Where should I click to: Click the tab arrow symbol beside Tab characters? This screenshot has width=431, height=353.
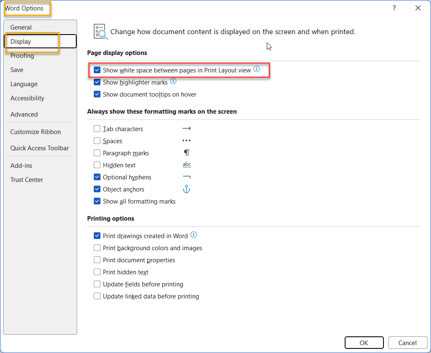tap(187, 129)
